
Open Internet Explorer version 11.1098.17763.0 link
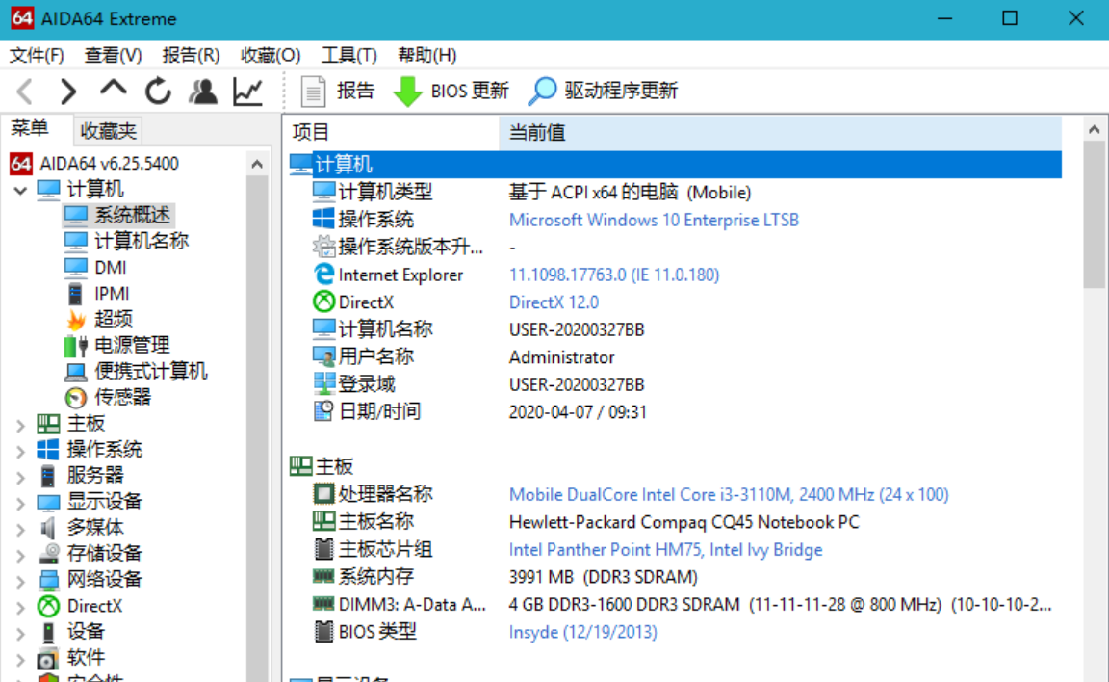pos(614,275)
